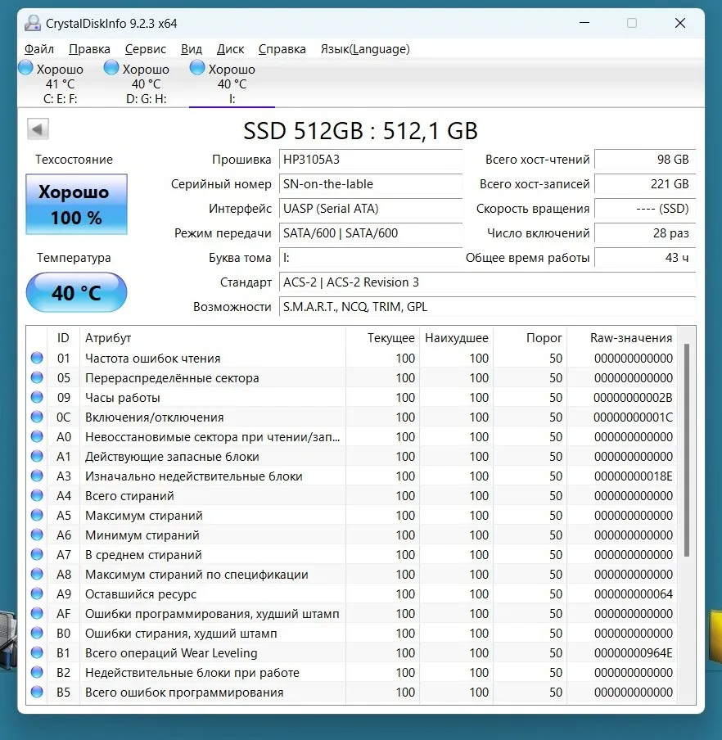This screenshot has height=740, width=722.
Task: Click status orb for disk C: E: F:
Action: (26, 69)
